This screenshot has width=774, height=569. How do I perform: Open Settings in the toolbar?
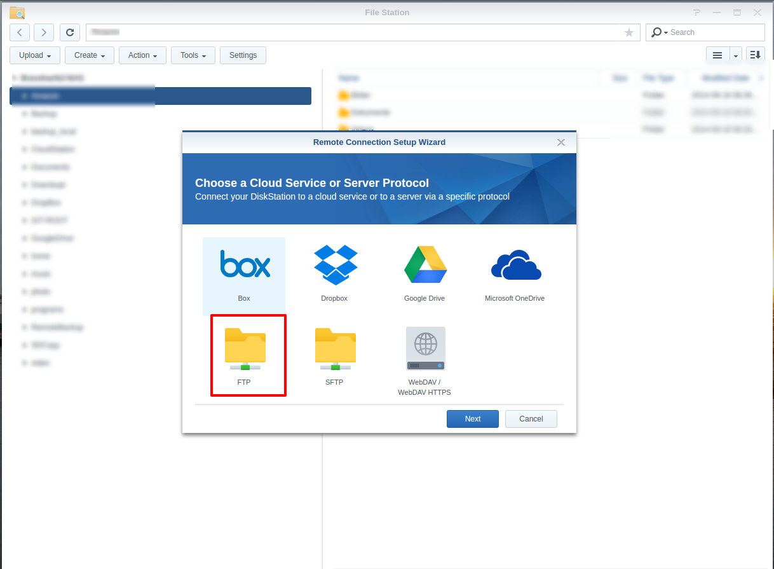tap(243, 55)
